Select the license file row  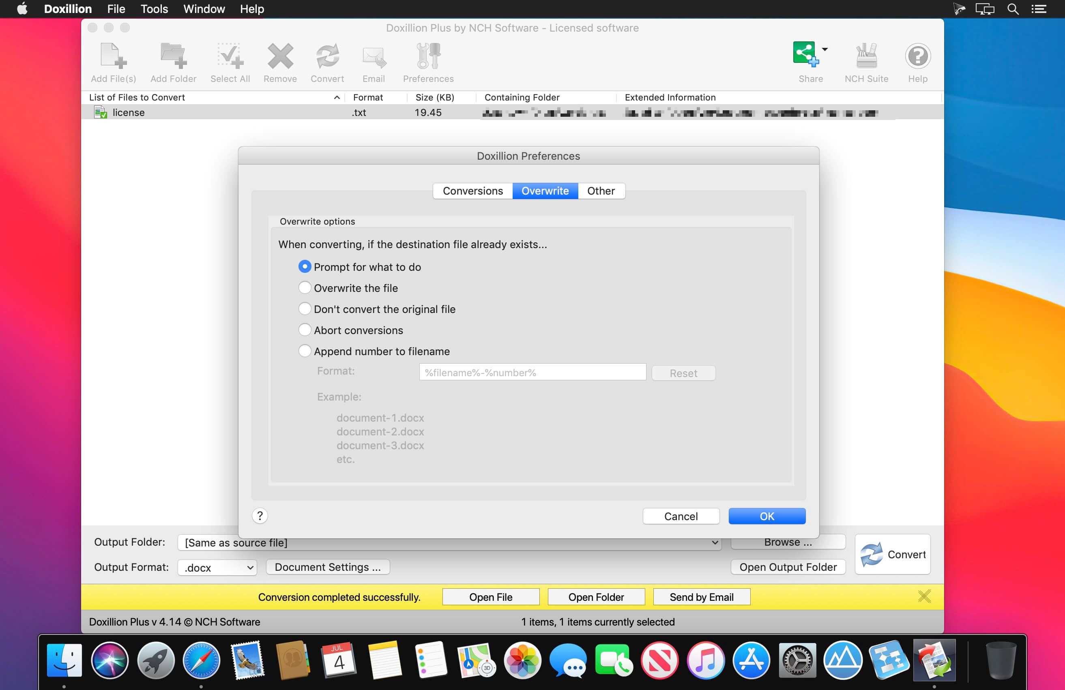(x=512, y=112)
